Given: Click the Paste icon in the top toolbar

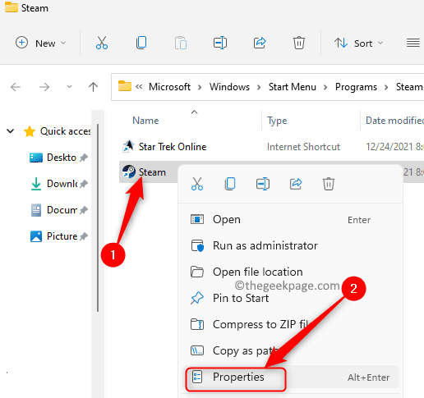Looking at the screenshot, I should click(x=181, y=43).
